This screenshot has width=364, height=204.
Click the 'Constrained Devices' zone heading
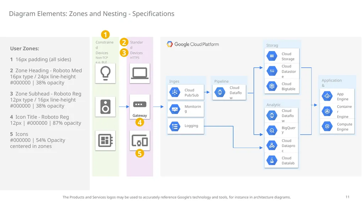pos(105,48)
